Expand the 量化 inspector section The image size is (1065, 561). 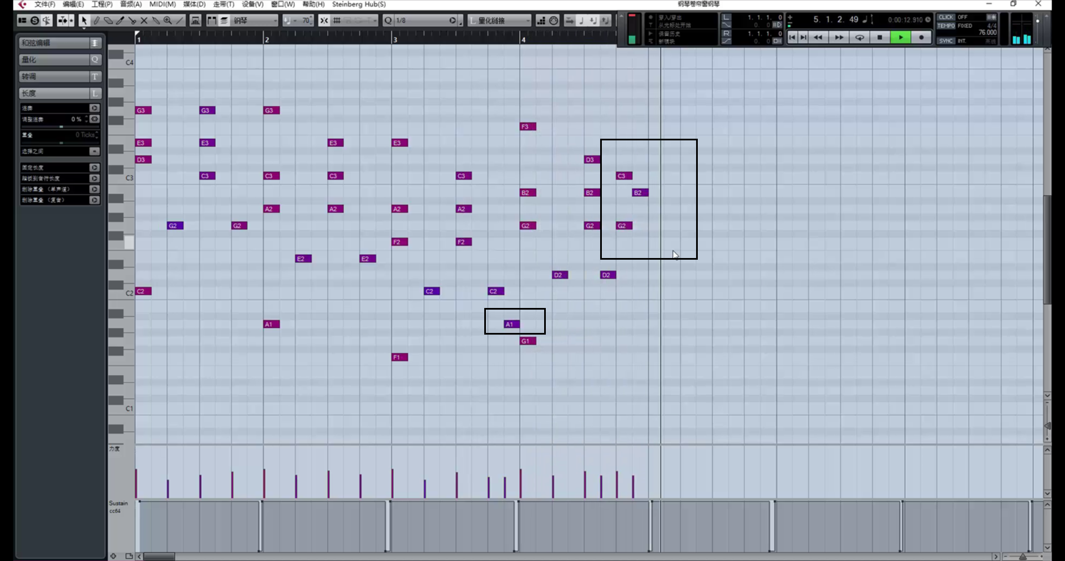pos(60,59)
